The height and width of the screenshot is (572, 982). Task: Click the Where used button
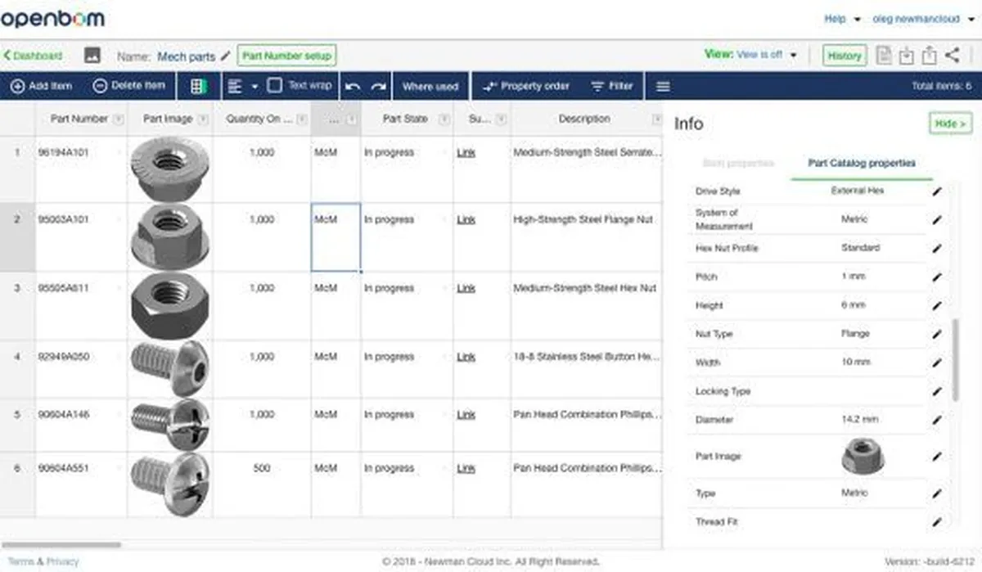point(430,86)
